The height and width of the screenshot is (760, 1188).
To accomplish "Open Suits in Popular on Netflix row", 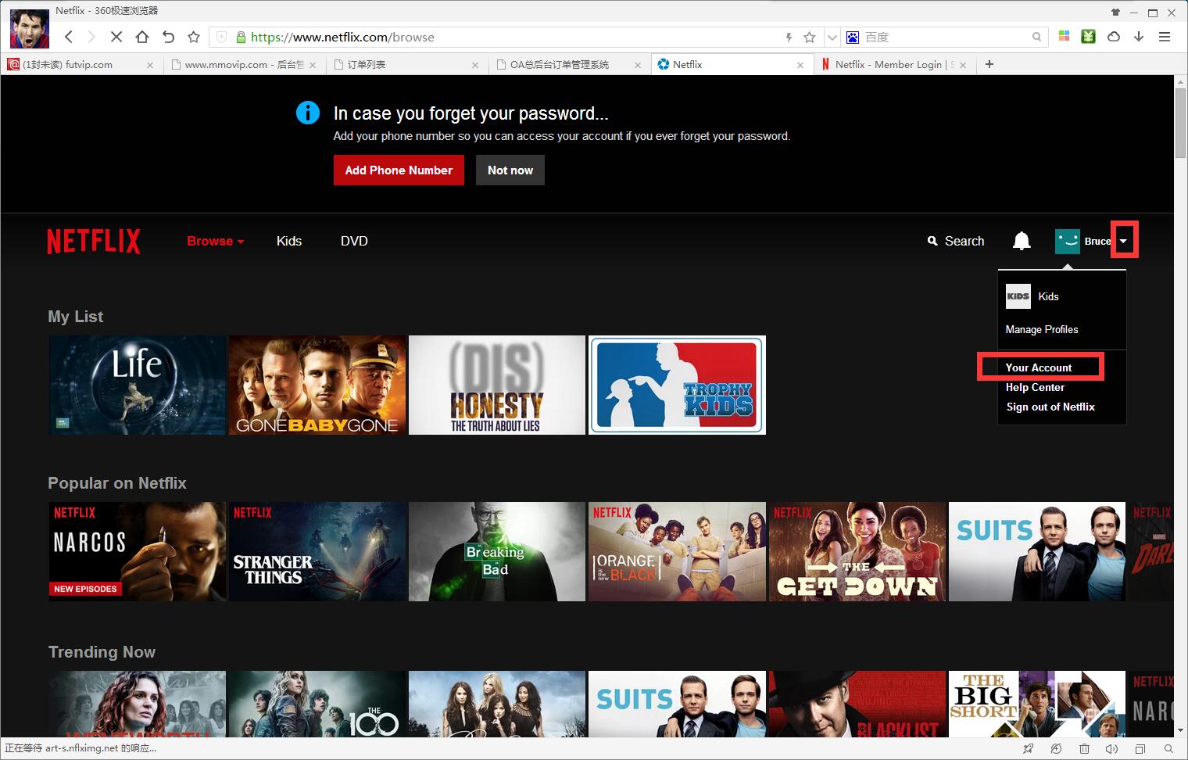I will [1037, 551].
